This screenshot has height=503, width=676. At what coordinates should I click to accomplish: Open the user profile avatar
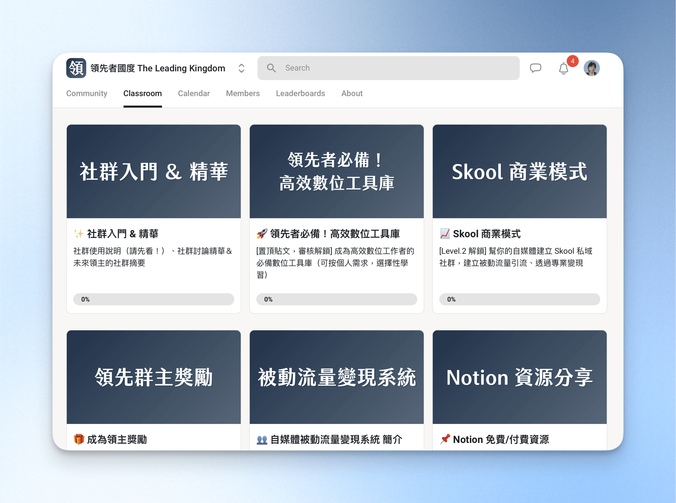(591, 68)
